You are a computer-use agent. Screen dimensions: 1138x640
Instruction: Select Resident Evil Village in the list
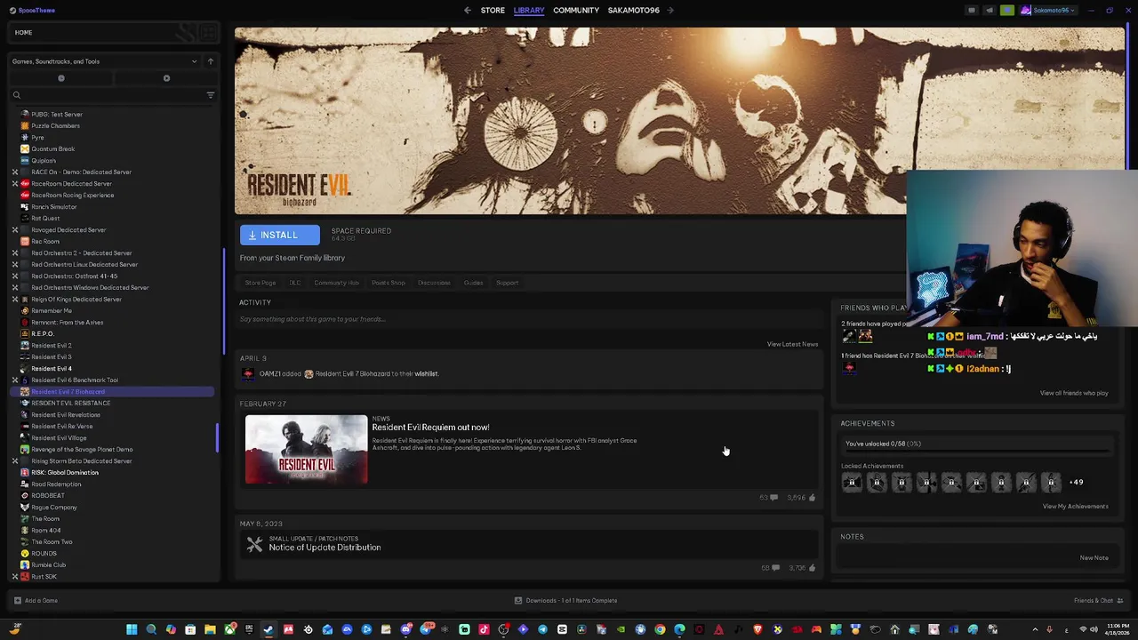(x=59, y=438)
